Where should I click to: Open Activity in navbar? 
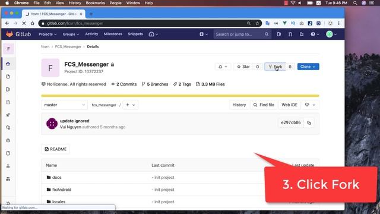click(91, 34)
